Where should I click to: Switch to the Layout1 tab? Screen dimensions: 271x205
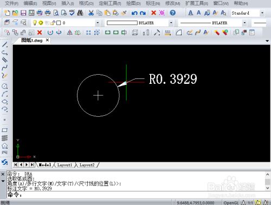pos(64,165)
